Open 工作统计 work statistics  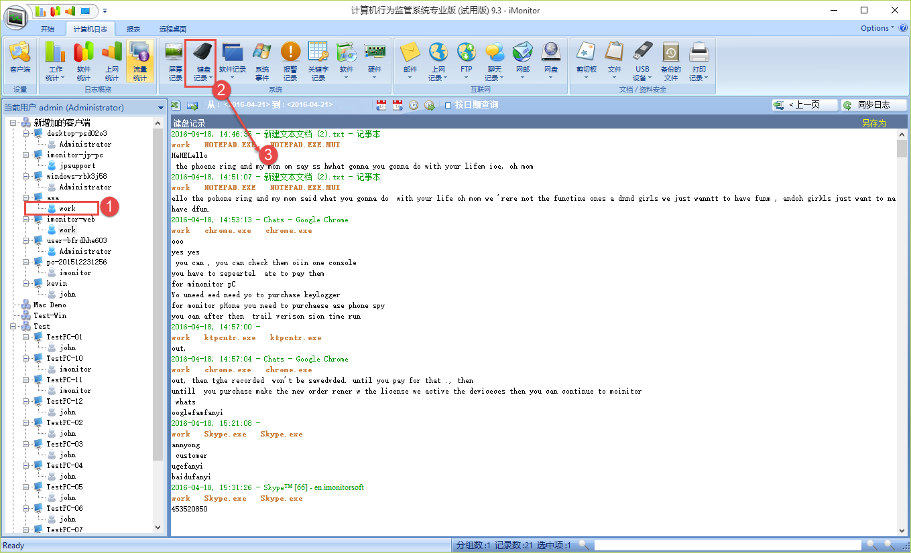56,62
